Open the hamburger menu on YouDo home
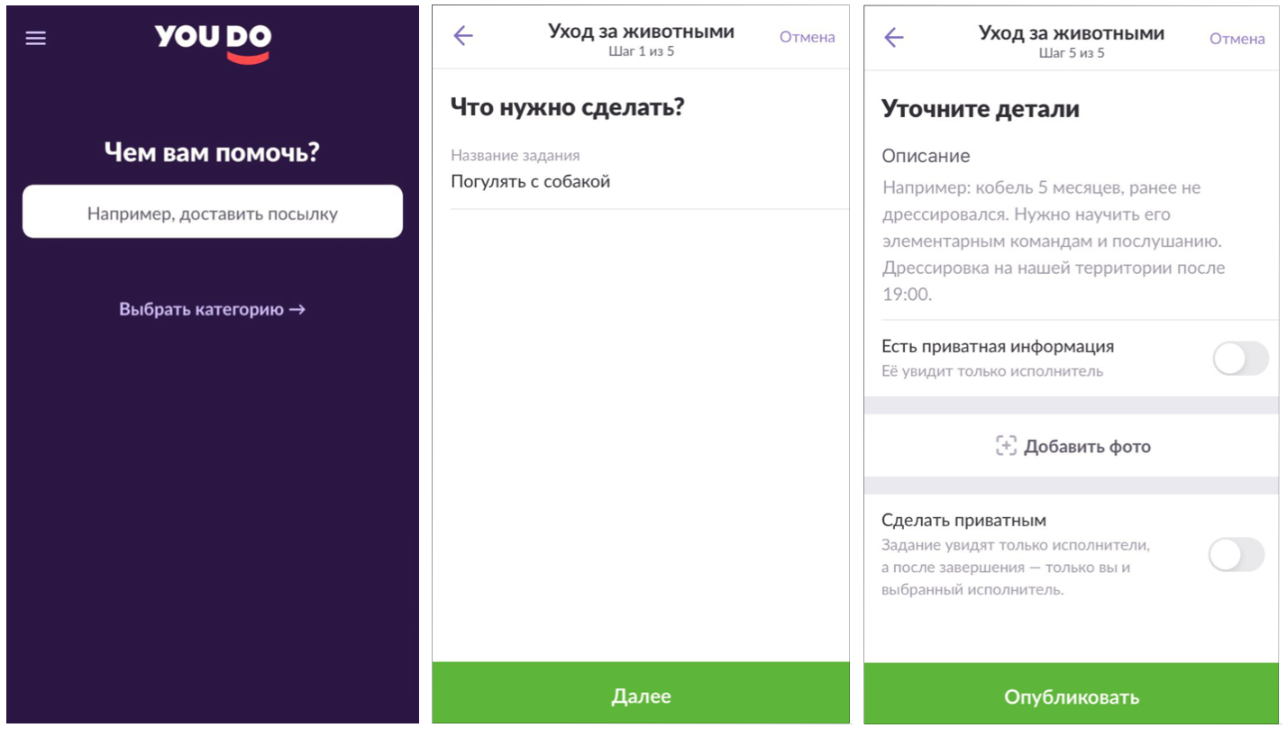The image size is (1287, 737). coord(36,39)
